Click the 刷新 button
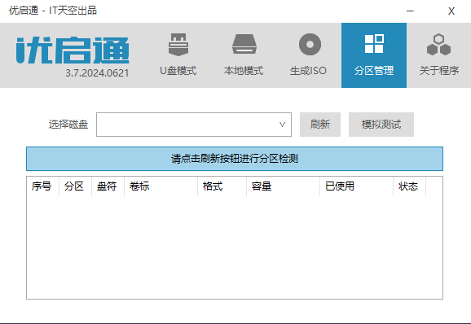This screenshot has width=471, height=324. pyautogui.click(x=320, y=125)
